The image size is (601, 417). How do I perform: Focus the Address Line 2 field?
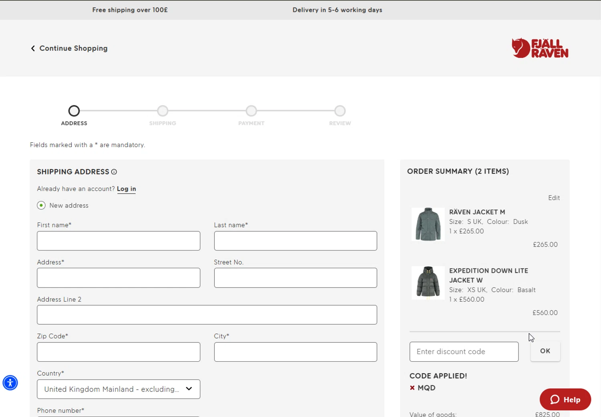207,315
